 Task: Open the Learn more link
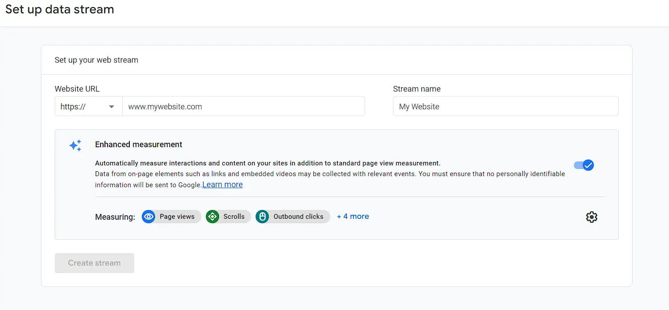(222, 185)
